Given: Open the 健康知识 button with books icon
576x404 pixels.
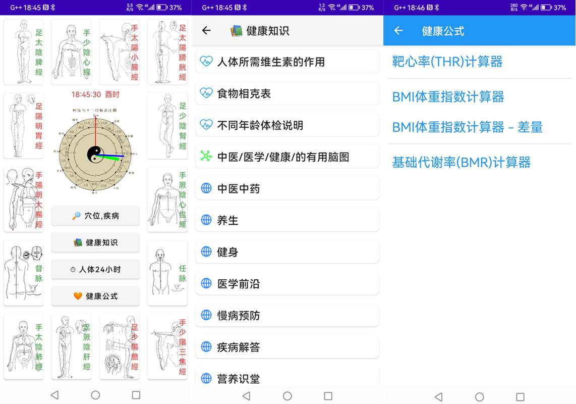Looking at the screenshot, I should point(95,242).
